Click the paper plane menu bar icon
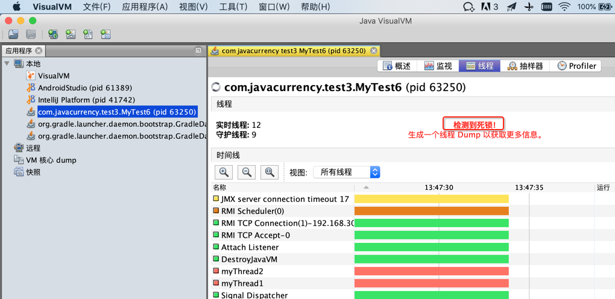The height and width of the screenshot is (299, 615). pyautogui.click(x=511, y=7)
